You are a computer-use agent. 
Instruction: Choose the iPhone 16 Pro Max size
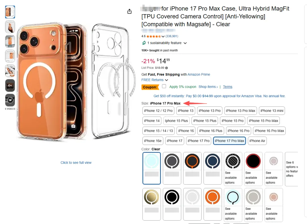(269, 131)
